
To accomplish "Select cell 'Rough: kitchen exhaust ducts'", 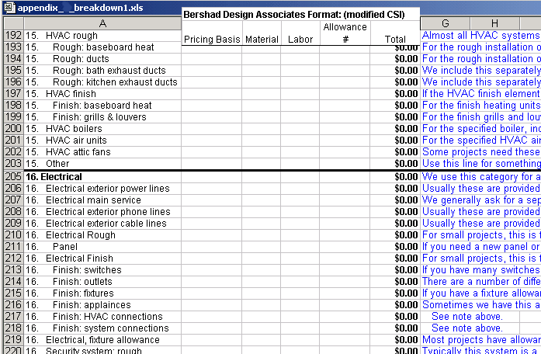I will (102, 82).
